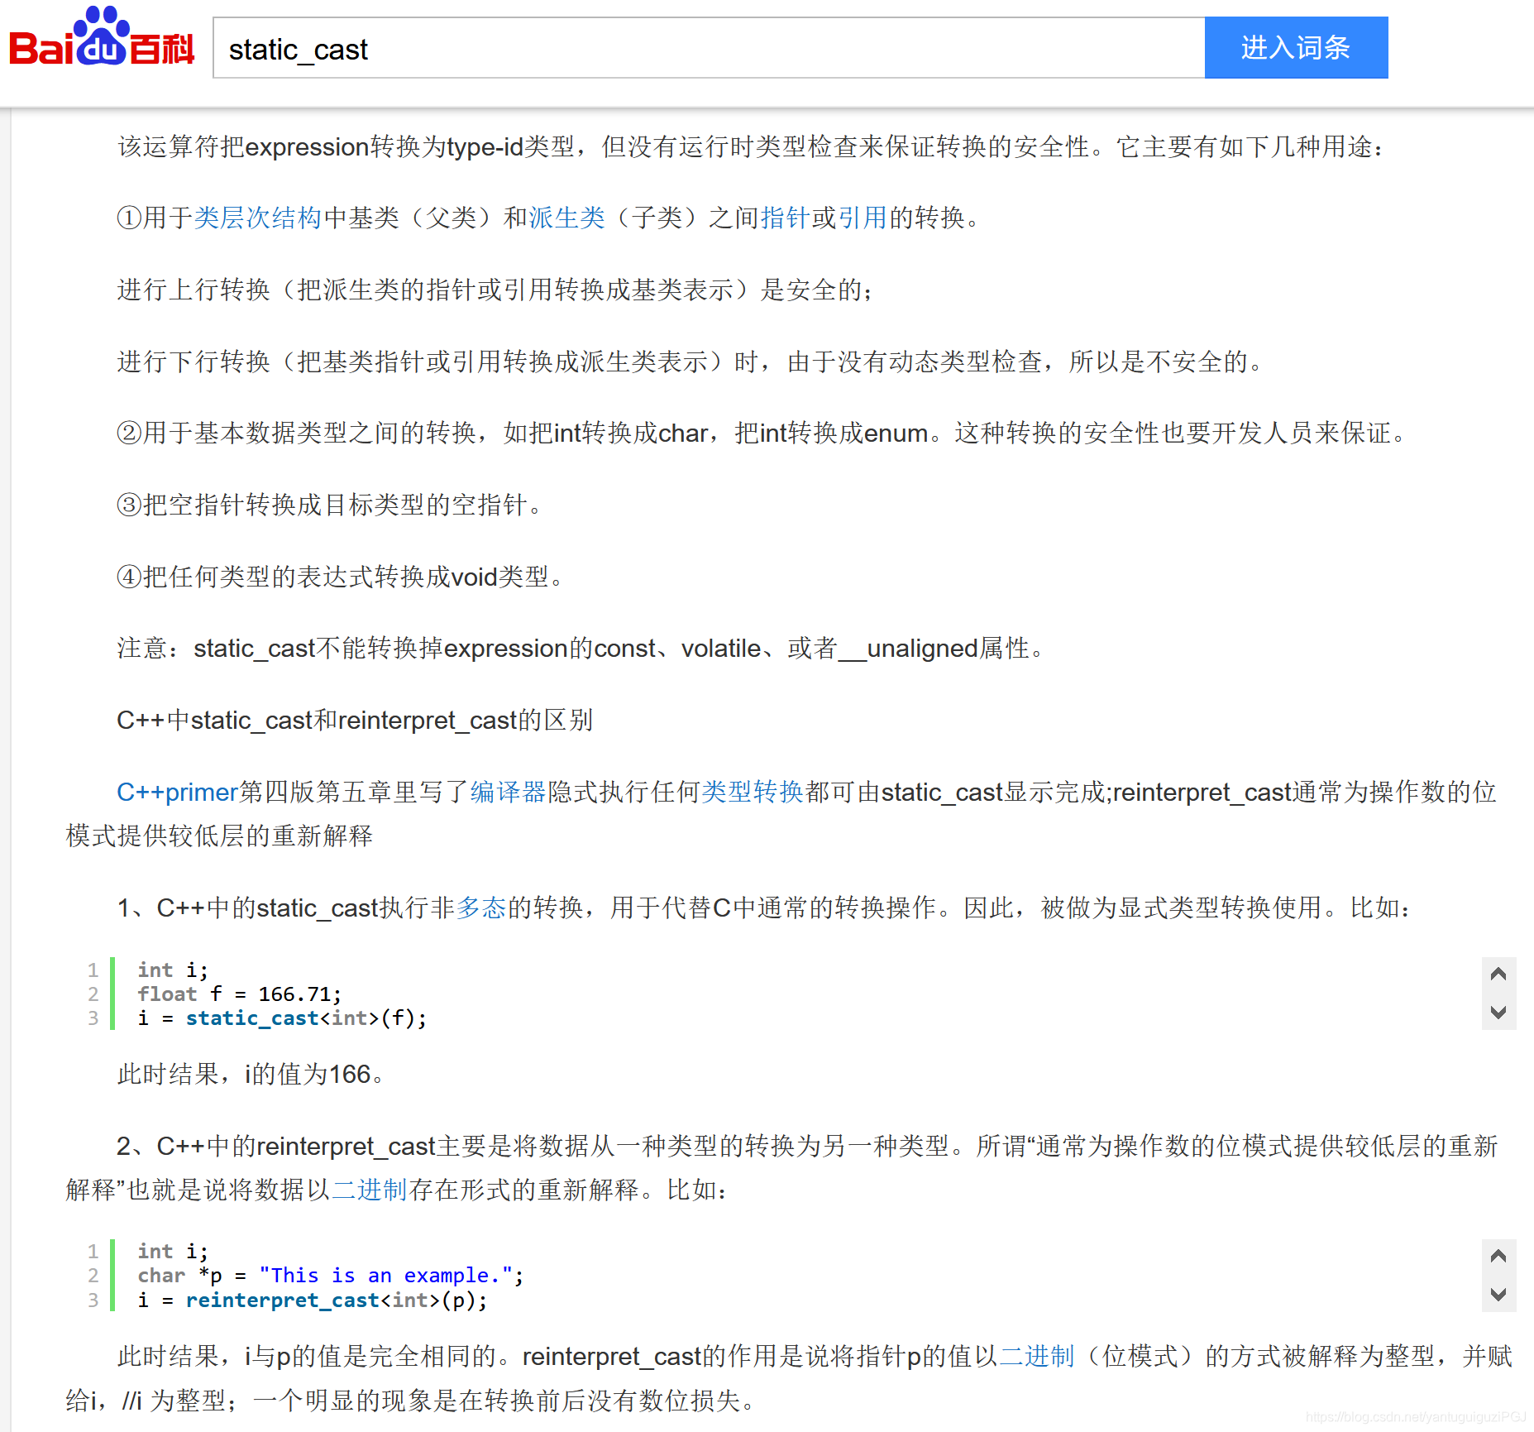The image size is (1534, 1432).
Task: Open 二进制 link before 存在形式
Action: 370,1190
